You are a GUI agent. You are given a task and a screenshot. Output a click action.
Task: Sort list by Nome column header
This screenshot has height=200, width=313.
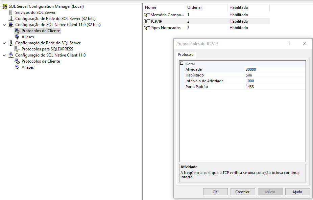click(164, 7)
